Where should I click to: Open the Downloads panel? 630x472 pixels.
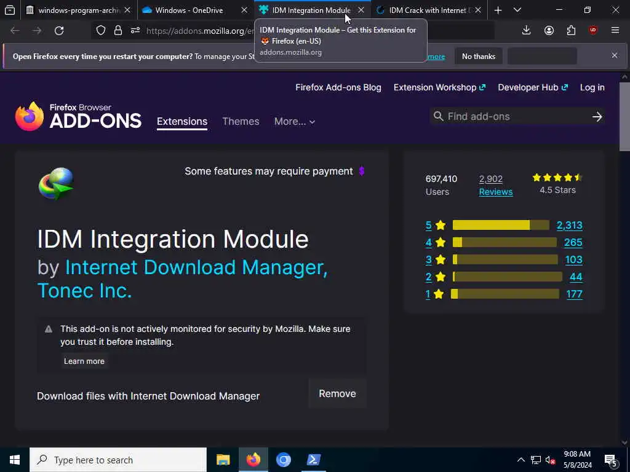click(x=527, y=31)
